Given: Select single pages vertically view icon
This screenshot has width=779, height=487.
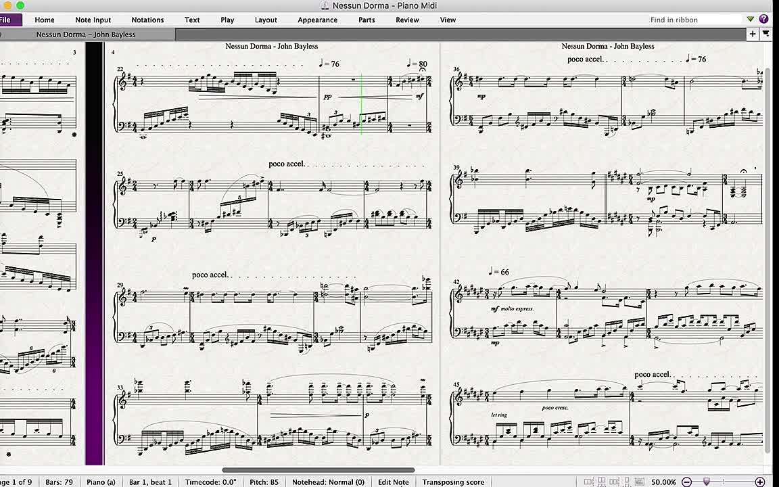Looking at the screenshot, I should [627, 482].
